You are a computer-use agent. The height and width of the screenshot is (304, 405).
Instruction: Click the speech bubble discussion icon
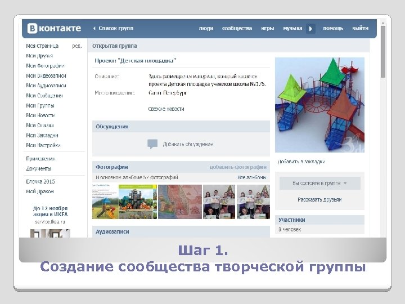coord(152,144)
